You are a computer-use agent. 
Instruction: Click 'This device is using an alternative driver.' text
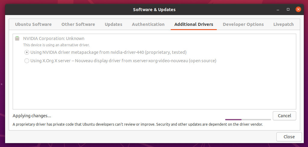tap(56, 45)
